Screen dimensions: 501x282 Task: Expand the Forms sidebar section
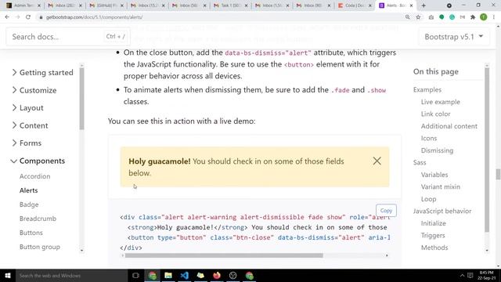[x=27, y=143]
